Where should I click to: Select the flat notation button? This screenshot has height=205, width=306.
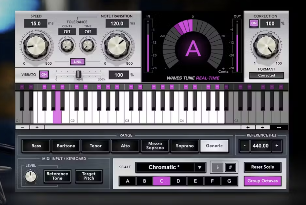(x=217, y=167)
